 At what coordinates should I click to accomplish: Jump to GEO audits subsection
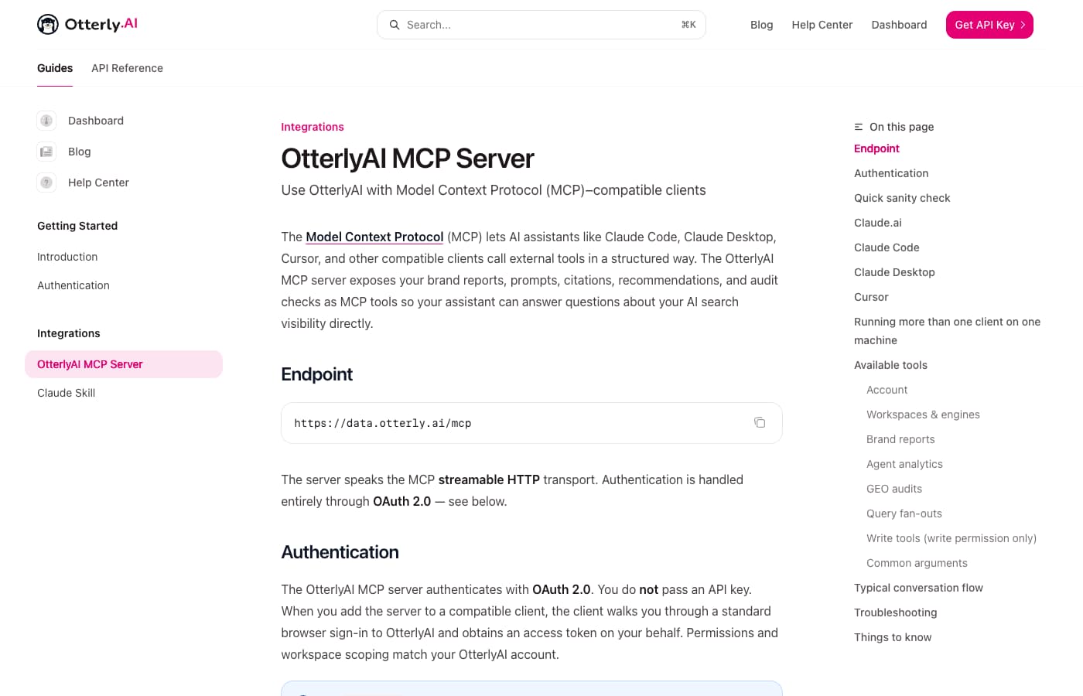(894, 489)
